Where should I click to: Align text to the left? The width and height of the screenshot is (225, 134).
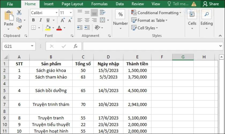[x=80, y=20]
